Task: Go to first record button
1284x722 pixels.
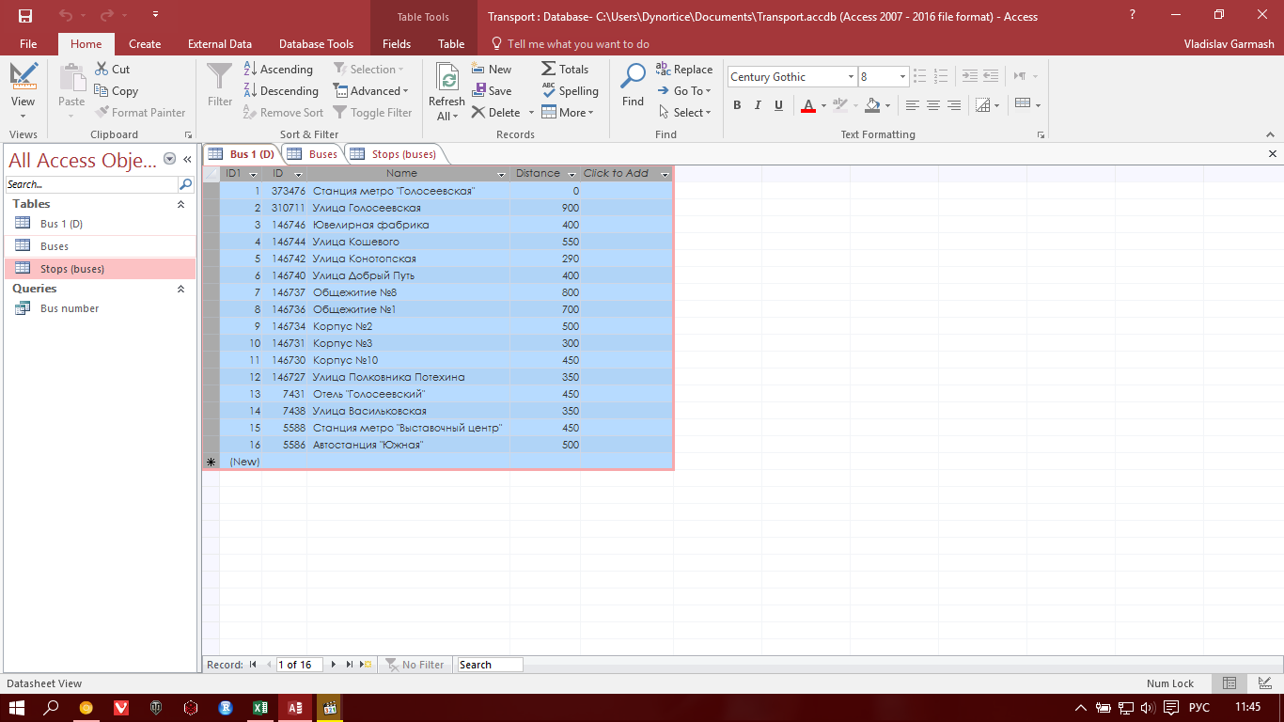Action: pyautogui.click(x=253, y=665)
